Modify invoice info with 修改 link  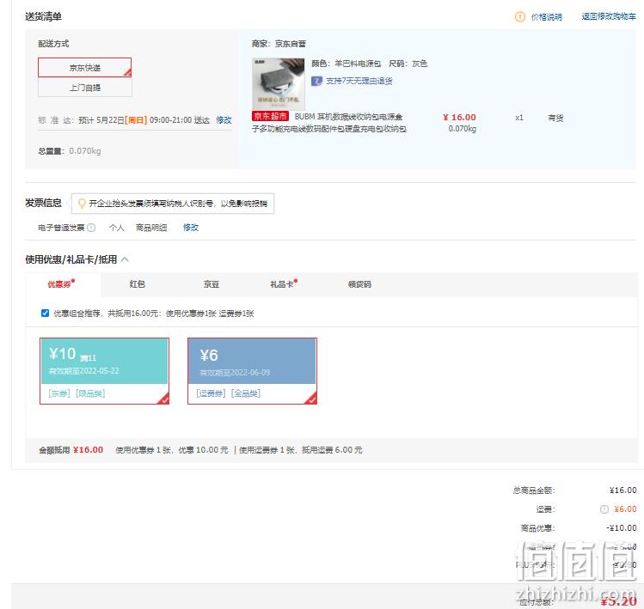coord(191,228)
